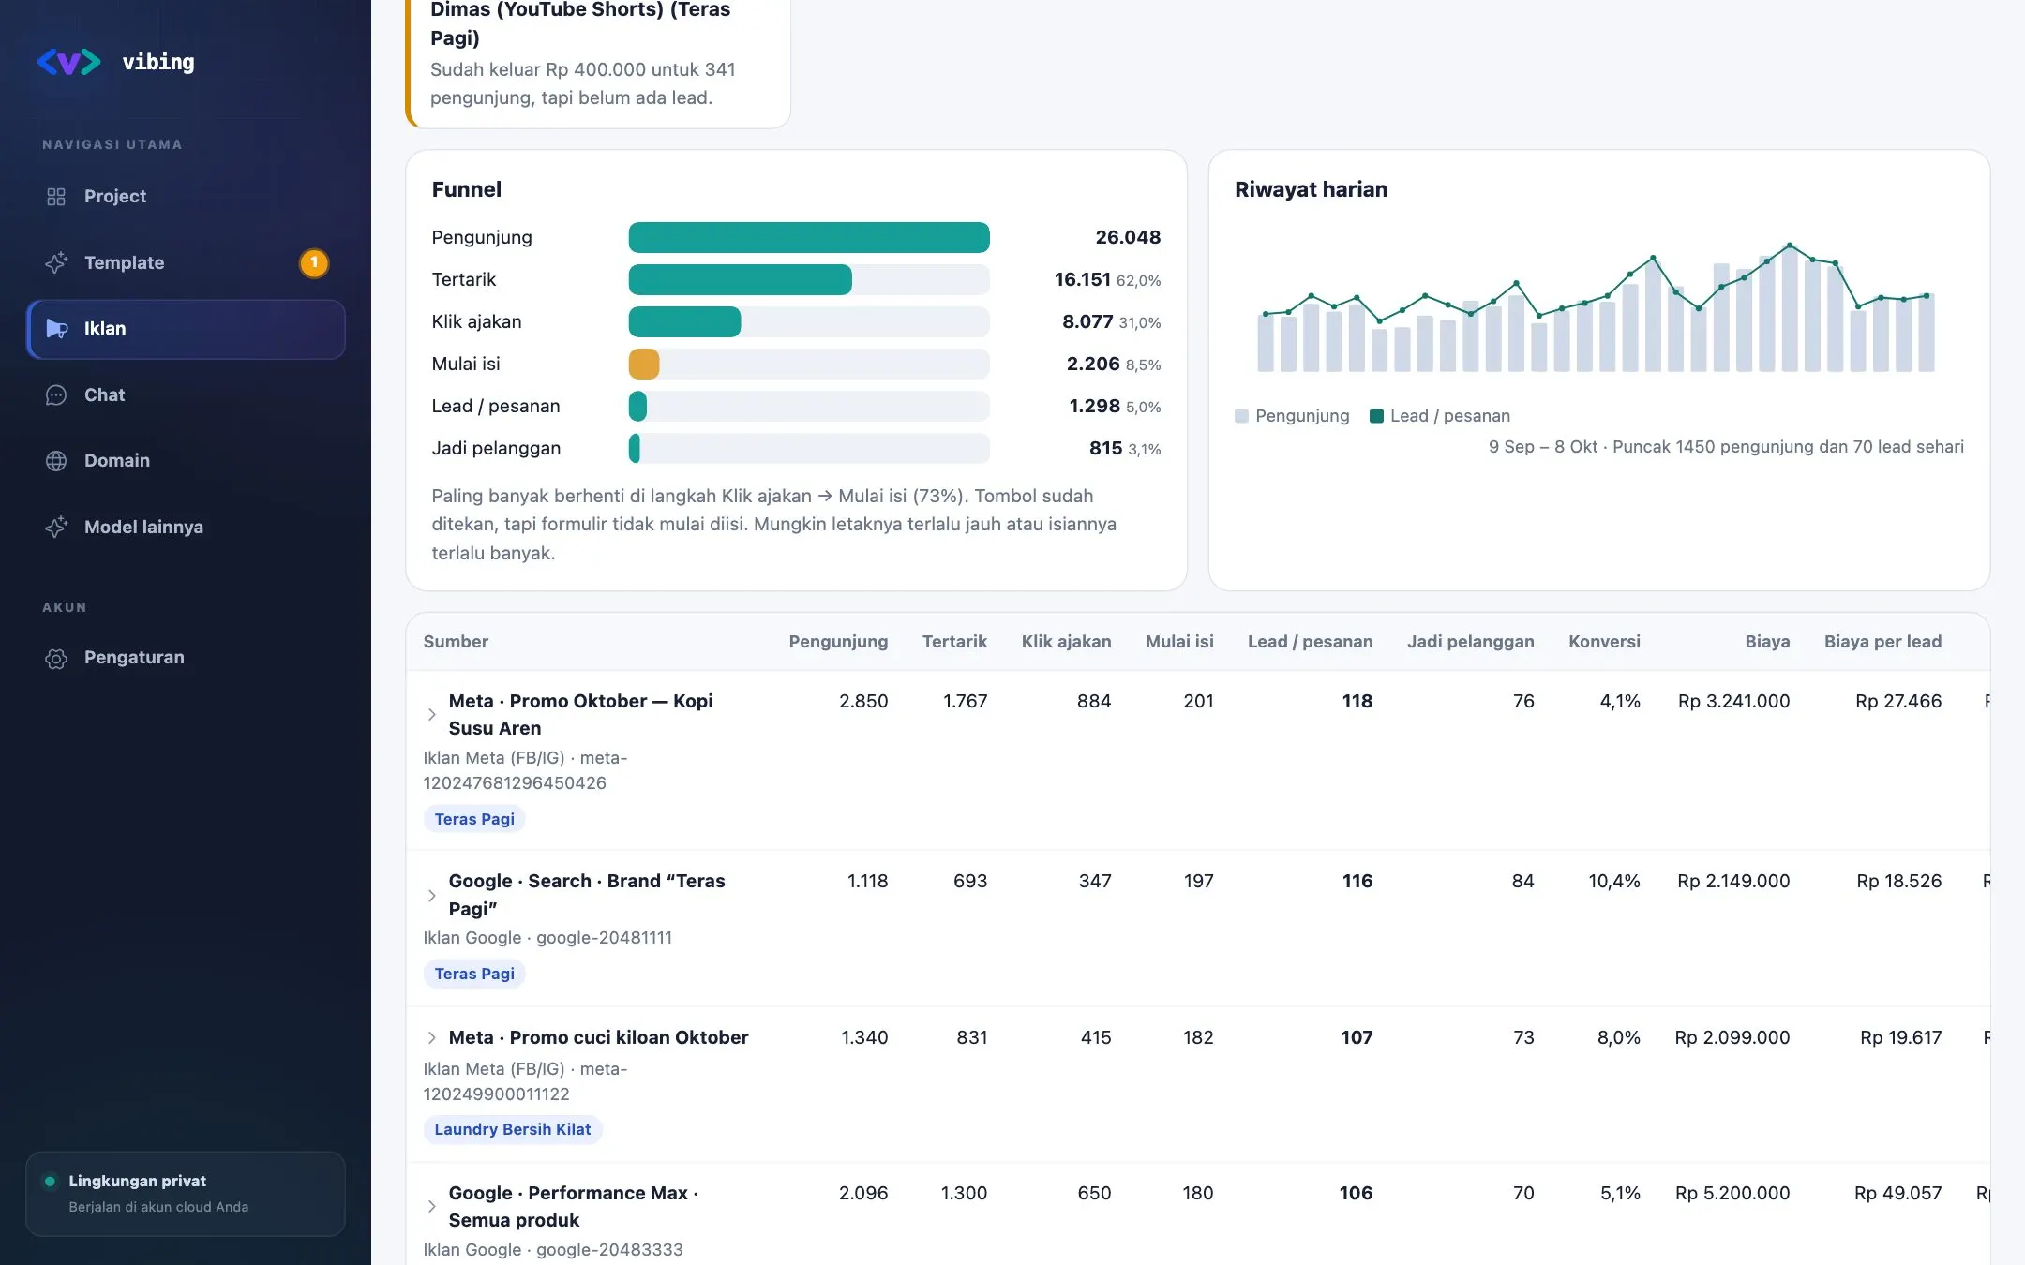Click the 26.048 Pengunjung funnel value
Screen dimensions: 2025x1265
[x=1128, y=238]
